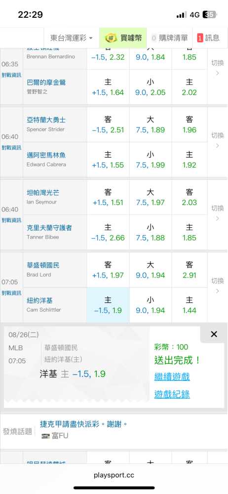228x494 pixels.
Task: Select 紐約洋基 主 -1.5, 1.9 spread option
Action: coord(108,305)
